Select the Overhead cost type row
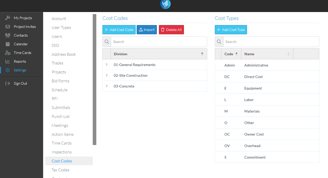This screenshot has height=178, width=328. (x=267, y=146)
